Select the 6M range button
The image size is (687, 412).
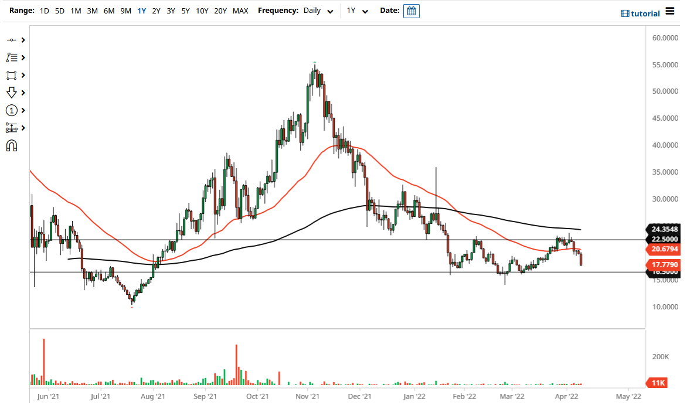(x=108, y=11)
